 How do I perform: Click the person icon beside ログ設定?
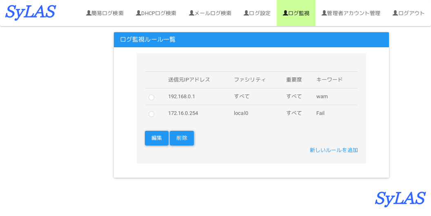pos(246,13)
